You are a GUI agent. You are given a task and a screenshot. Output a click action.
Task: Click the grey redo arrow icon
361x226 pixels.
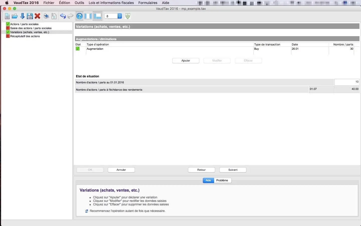tap(70, 16)
